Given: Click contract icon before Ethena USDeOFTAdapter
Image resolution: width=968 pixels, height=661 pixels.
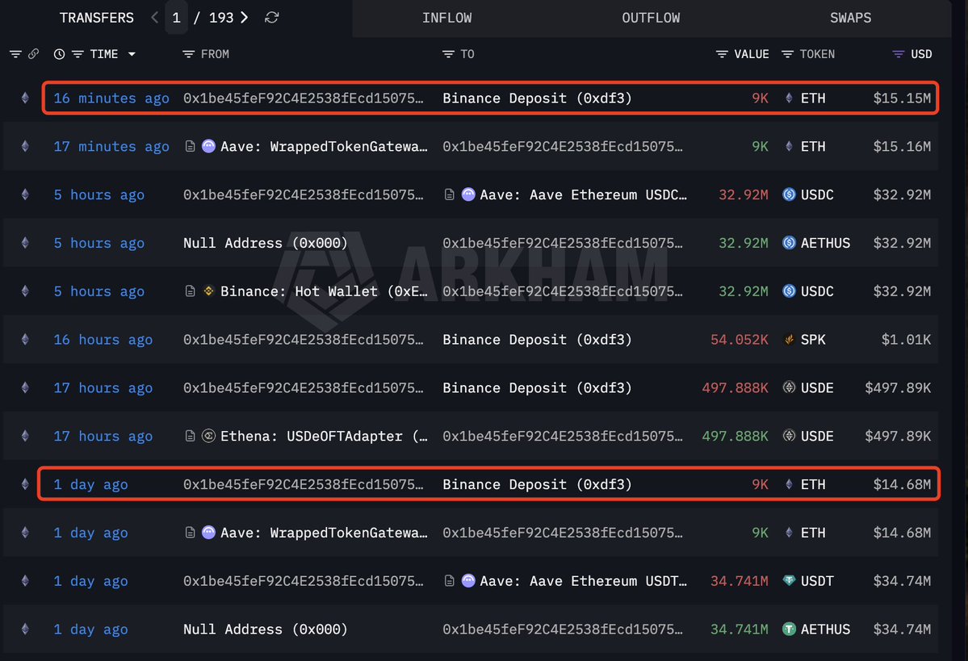Looking at the screenshot, I should [x=191, y=436].
